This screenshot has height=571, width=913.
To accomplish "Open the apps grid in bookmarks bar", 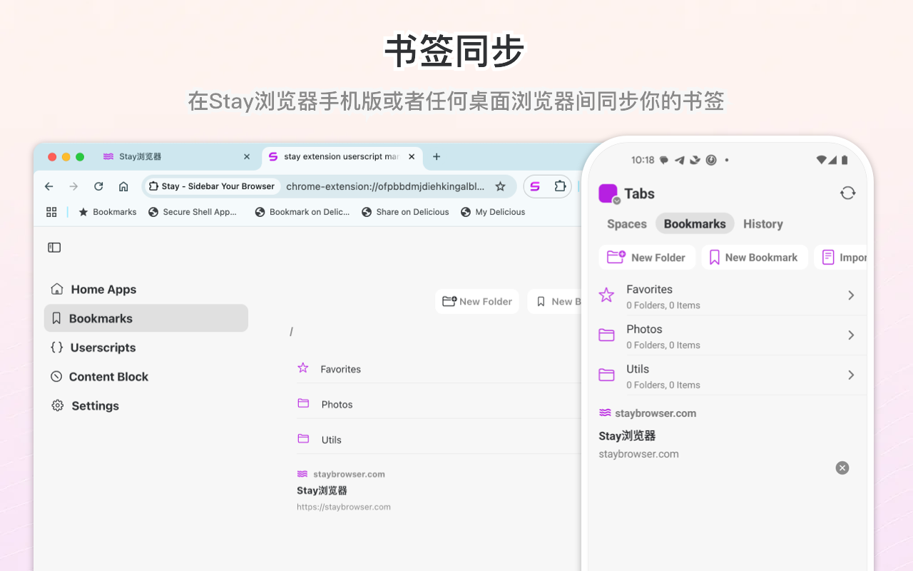I will coord(51,212).
